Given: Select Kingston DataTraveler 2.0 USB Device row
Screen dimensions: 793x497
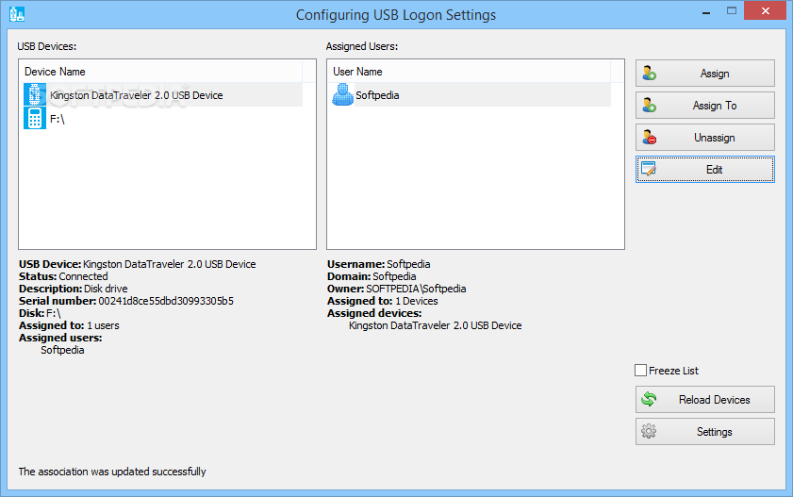Looking at the screenshot, I should pos(163,94).
